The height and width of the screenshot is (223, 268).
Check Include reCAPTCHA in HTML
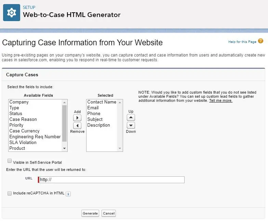[x=10, y=193]
